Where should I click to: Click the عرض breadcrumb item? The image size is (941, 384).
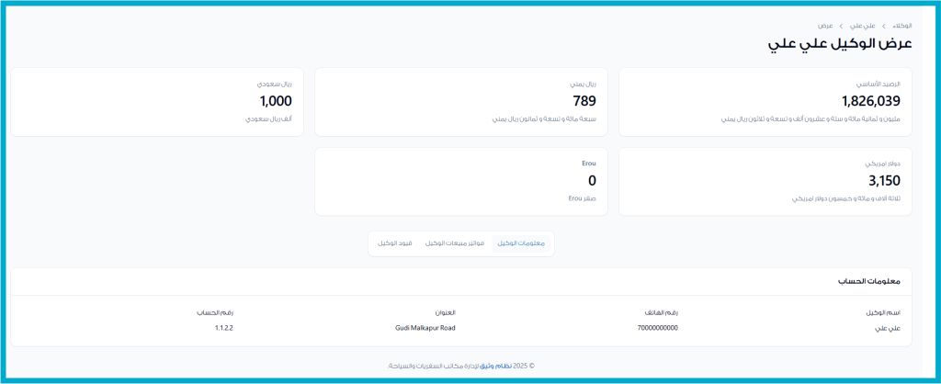click(x=826, y=26)
